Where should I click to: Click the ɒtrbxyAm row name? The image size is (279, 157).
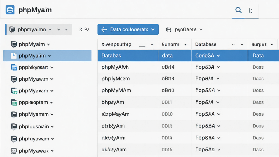tap(113, 126)
